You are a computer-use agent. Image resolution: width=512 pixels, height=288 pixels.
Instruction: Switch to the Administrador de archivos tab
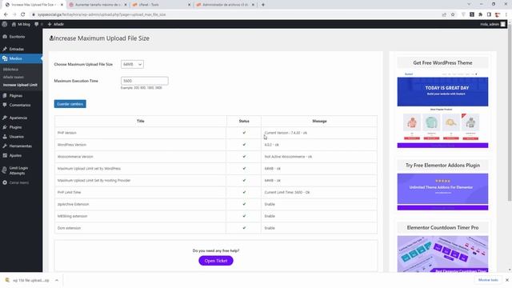pyautogui.click(x=225, y=5)
